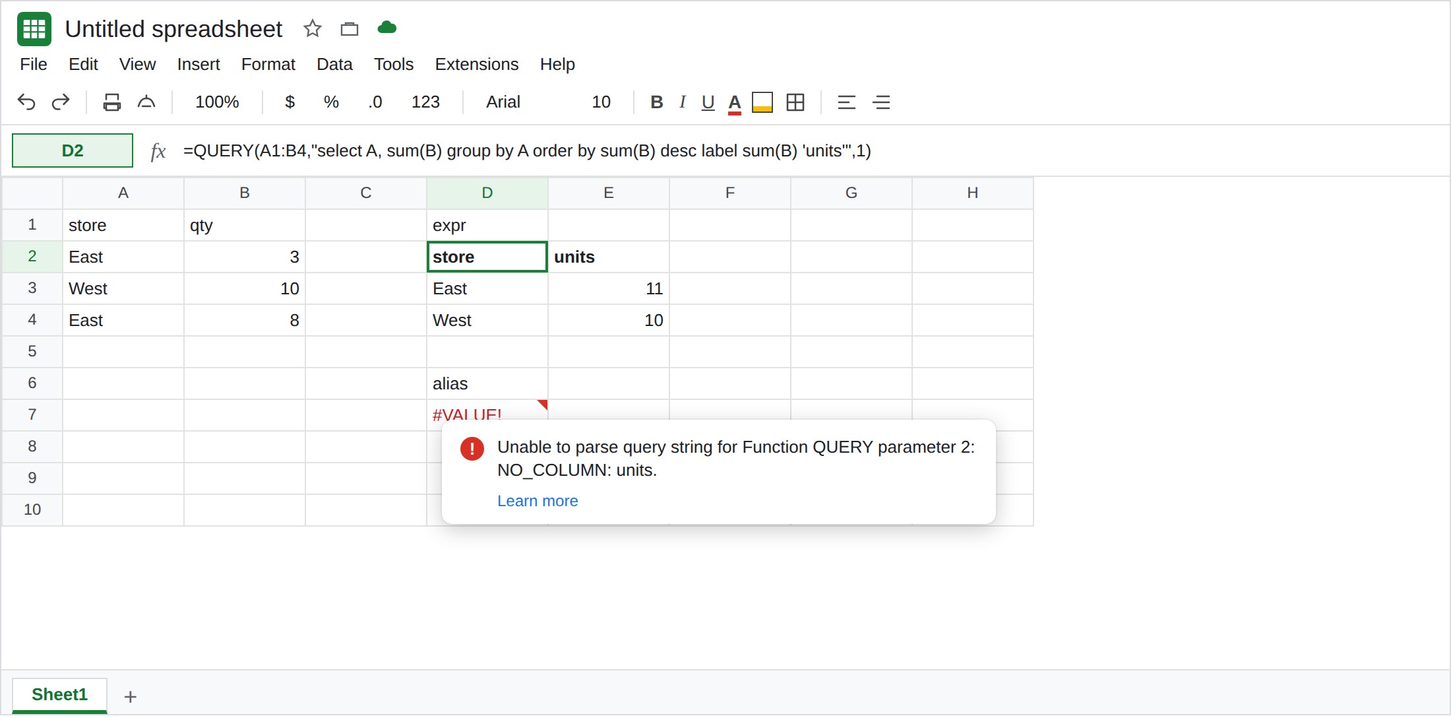Open the borders tool
1451x718 pixels.
(x=795, y=102)
